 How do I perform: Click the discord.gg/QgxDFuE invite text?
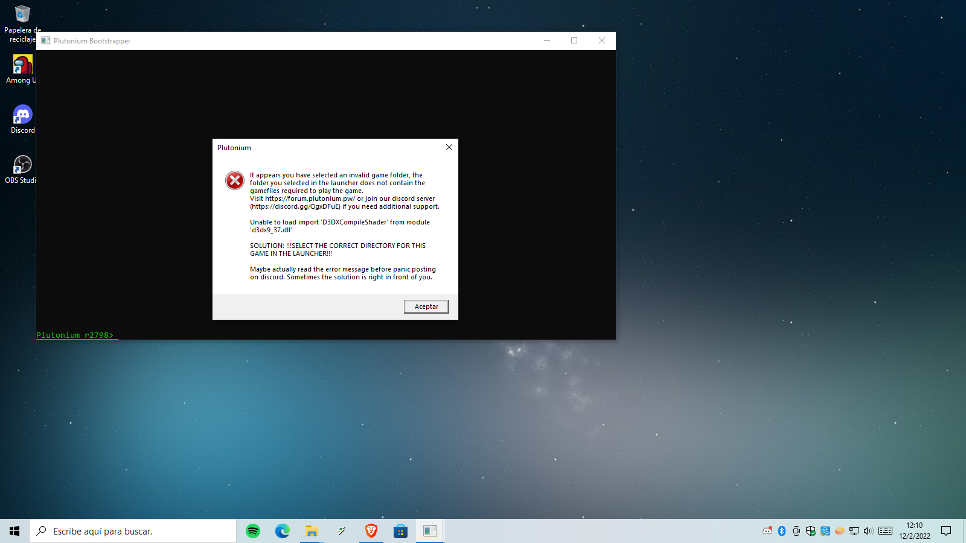pyautogui.click(x=295, y=206)
